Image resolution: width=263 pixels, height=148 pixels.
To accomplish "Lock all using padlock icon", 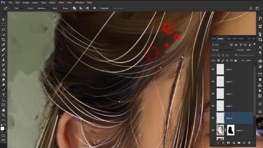I will [x=235, y=60].
